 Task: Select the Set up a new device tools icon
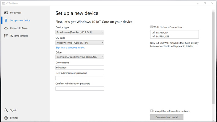(x=6, y=21)
